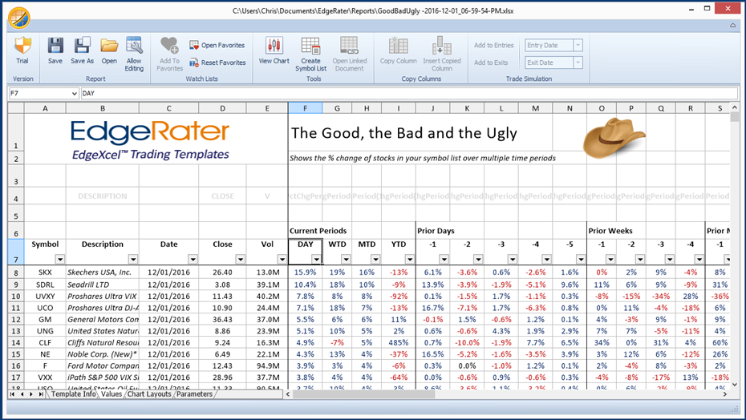The height and width of the screenshot is (420, 746).
Task: Select the Cliffs Natural Resources description cell
Action: [103, 342]
